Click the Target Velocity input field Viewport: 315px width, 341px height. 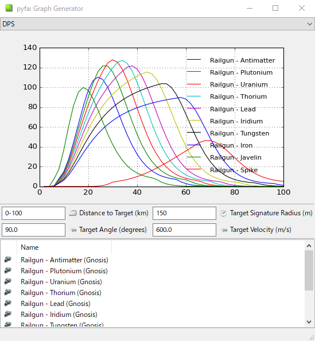point(184,230)
